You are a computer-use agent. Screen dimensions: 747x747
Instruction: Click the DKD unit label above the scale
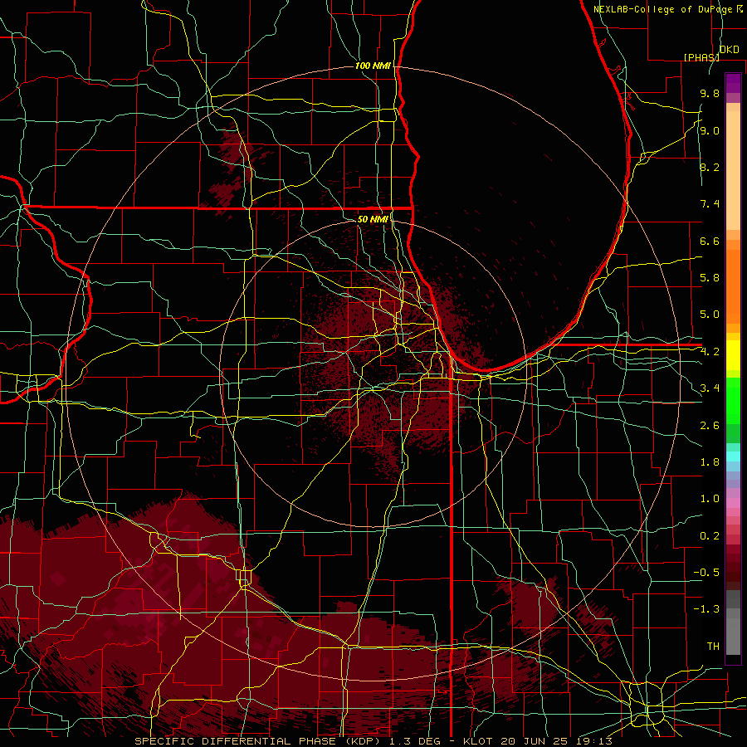729,50
